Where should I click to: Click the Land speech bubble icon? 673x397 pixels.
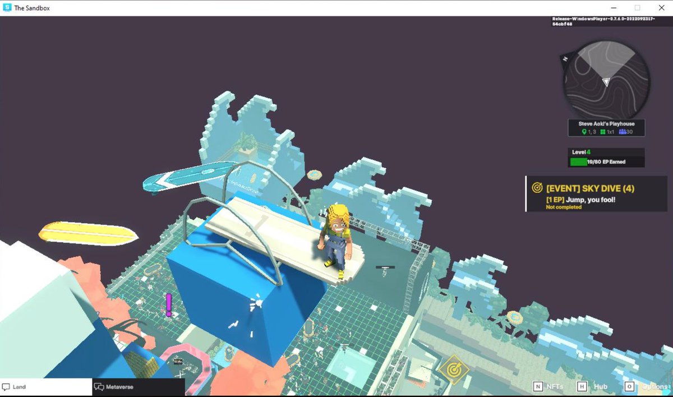coord(6,387)
